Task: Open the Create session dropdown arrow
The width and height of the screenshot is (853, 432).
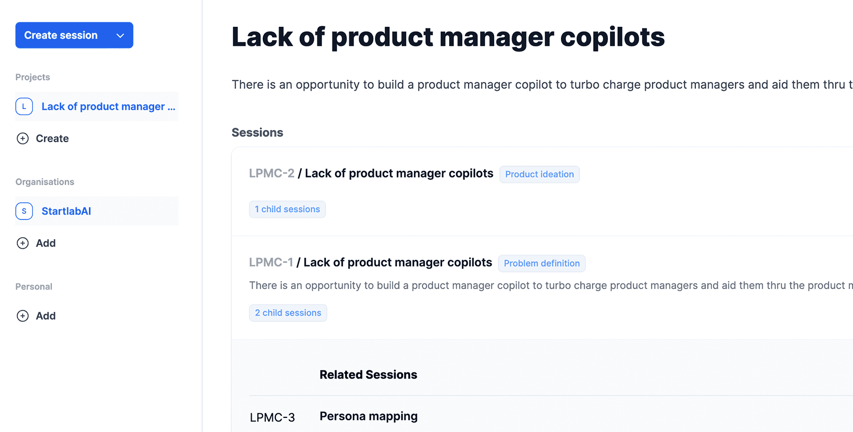Action: (120, 35)
